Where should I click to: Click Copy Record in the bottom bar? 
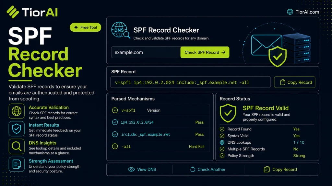point(280,169)
